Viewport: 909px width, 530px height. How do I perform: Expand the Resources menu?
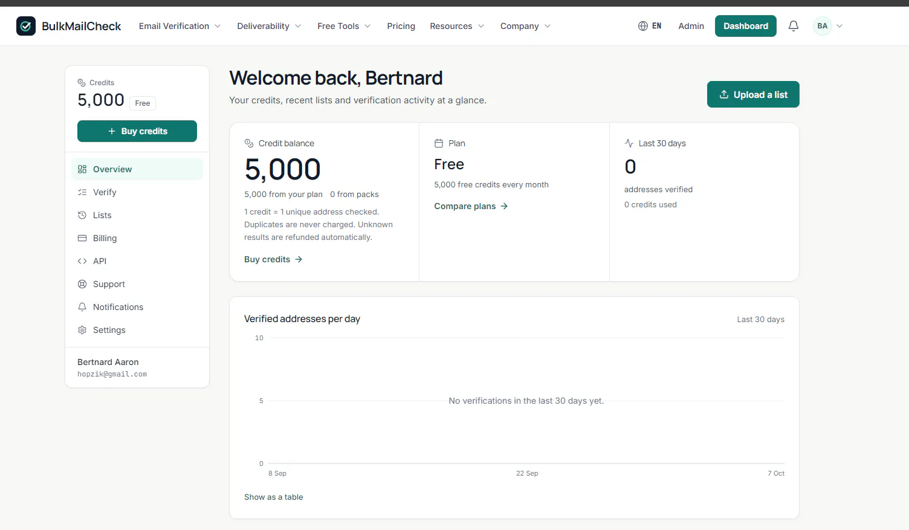tap(457, 26)
